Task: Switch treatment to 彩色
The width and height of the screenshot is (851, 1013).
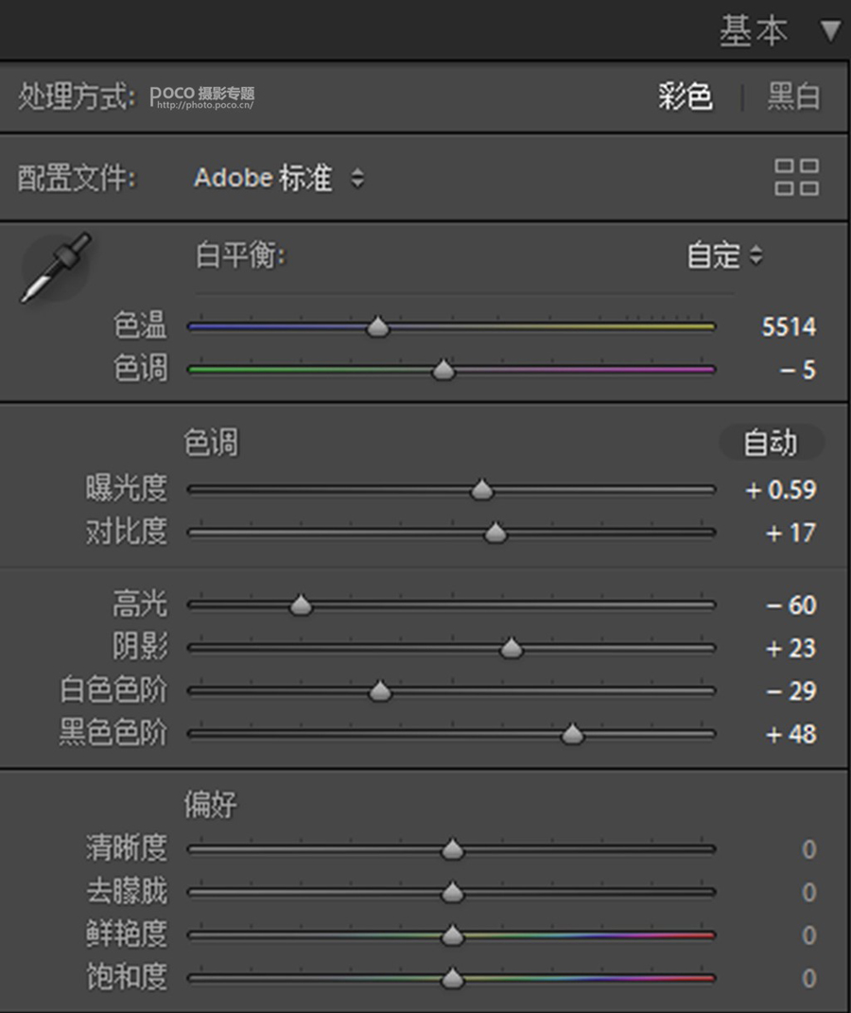Action: (686, 96)
